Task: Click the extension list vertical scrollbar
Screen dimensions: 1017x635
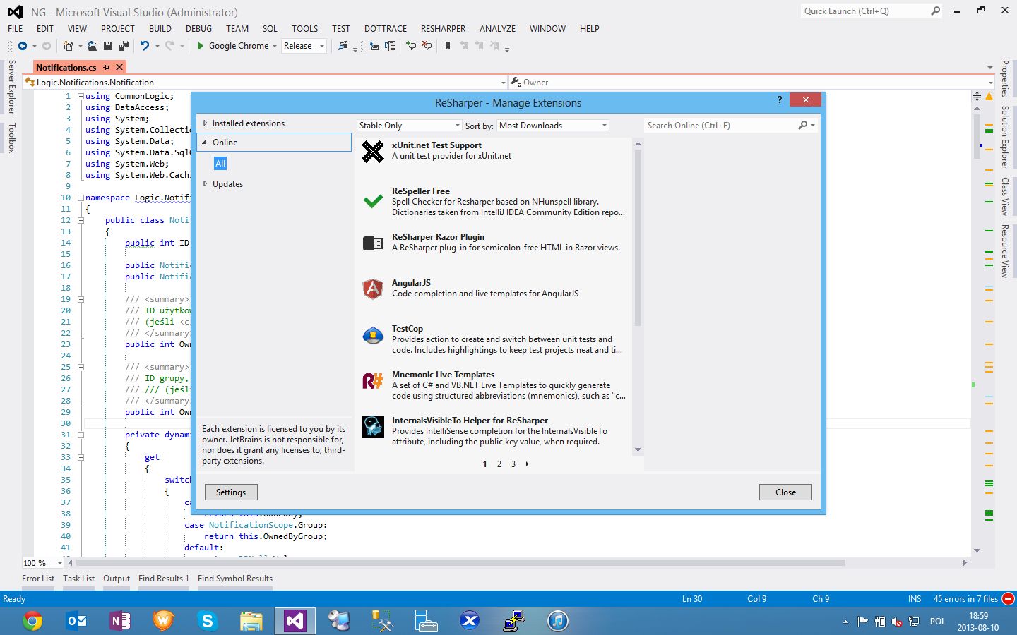Action: (638, 237)
